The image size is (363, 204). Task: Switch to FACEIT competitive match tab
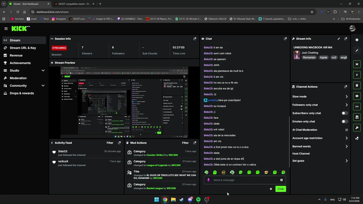point(74,4)
